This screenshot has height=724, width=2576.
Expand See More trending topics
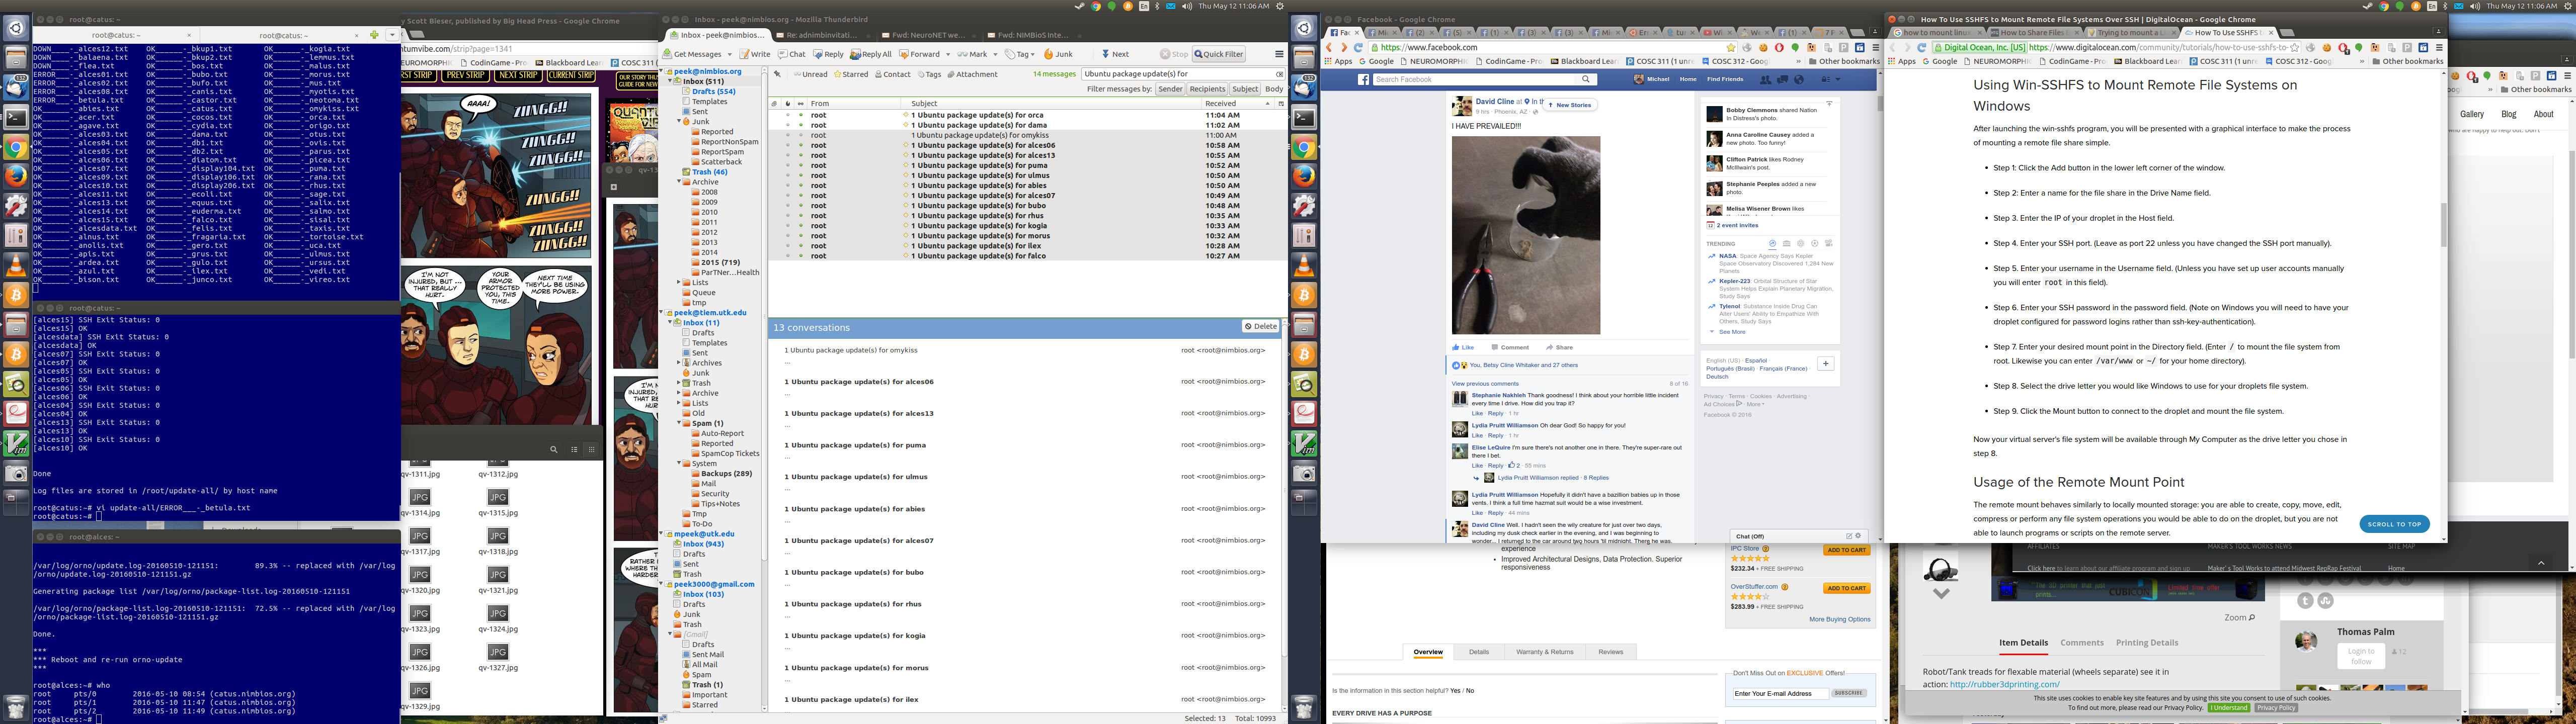click(x=1731, y=332)
